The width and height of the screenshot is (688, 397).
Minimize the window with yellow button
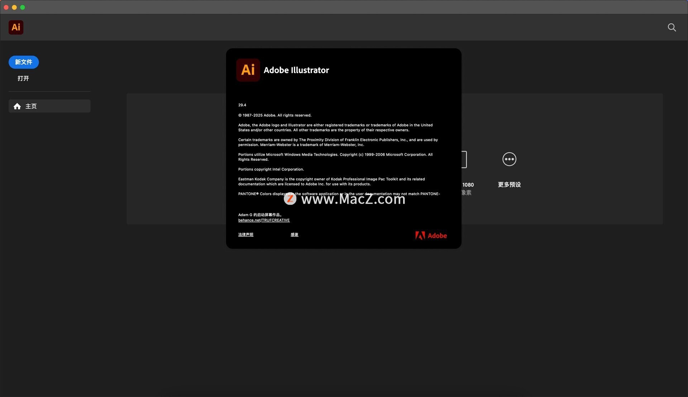tap(14, 7)
